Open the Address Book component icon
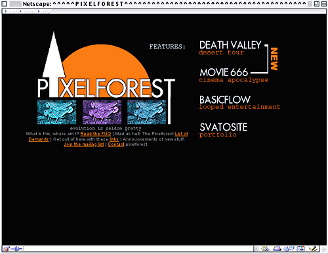The width and height of the screenshot is (328, 254). point(300,249)
